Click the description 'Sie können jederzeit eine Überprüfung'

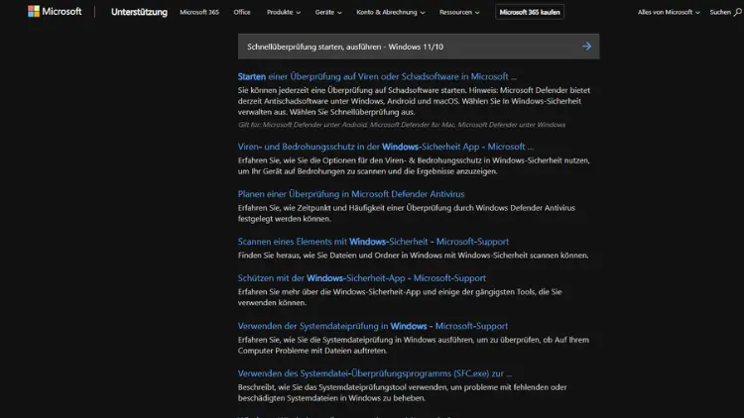point(414,101)
